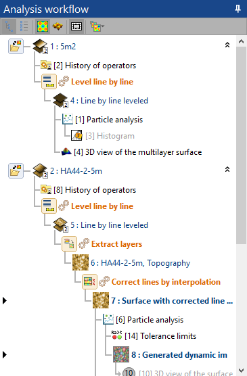
Task: Select 8 : Generated dynamic im
Action: coord(179,355)
